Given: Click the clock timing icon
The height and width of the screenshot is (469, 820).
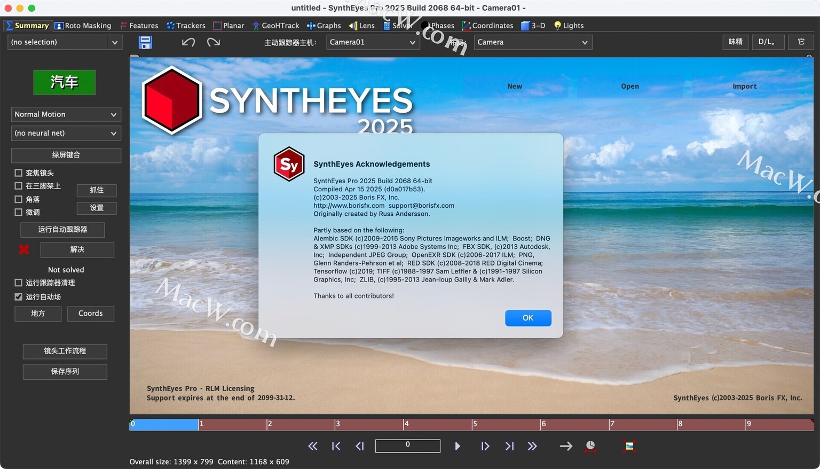Looking at the screenshot, I should pos(590,446).
